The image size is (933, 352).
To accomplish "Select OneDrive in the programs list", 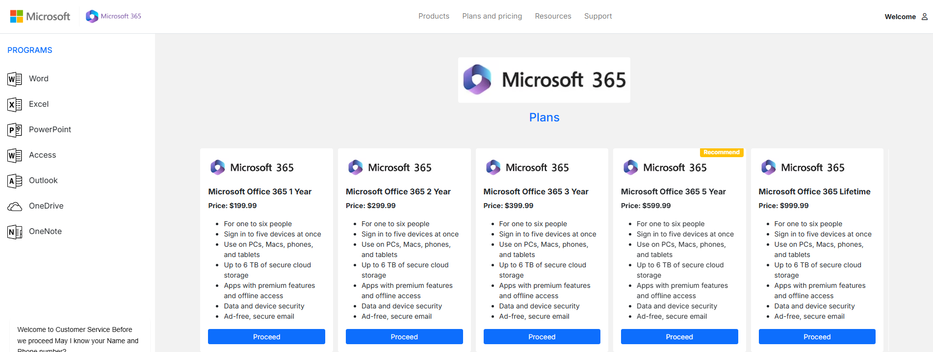I will pyautogui.click(x=46, y=206).
